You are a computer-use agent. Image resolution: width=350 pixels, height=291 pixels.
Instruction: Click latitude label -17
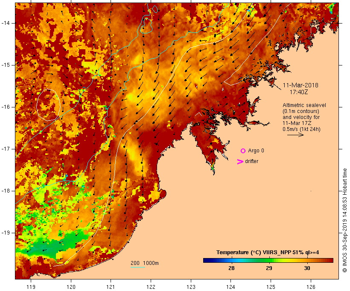pyautogui.click(x=6, y=149)
